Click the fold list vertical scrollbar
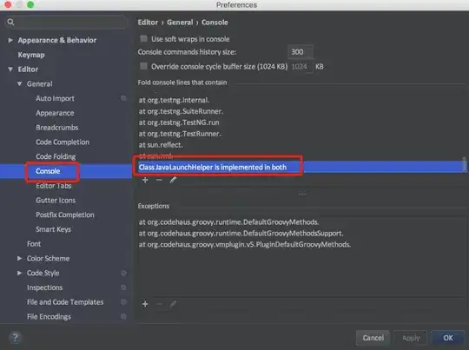 (464, 164)
